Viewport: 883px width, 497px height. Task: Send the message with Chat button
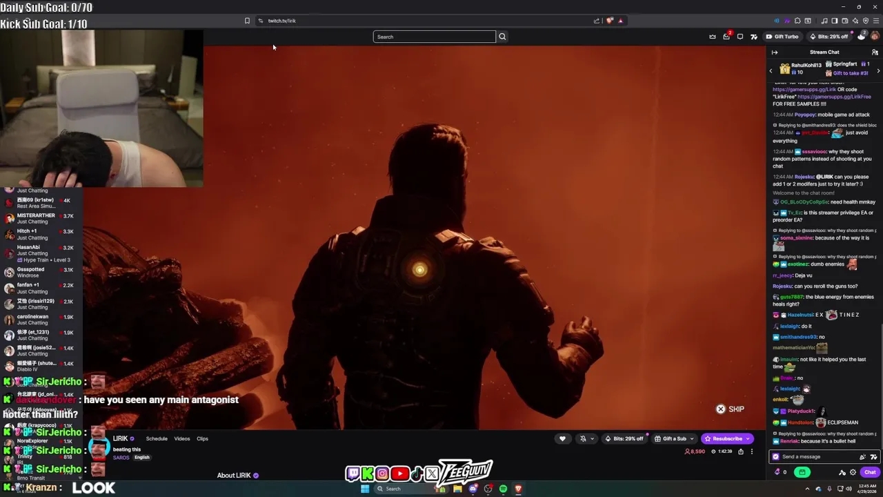pyautogui.click(x=870, y=472)
